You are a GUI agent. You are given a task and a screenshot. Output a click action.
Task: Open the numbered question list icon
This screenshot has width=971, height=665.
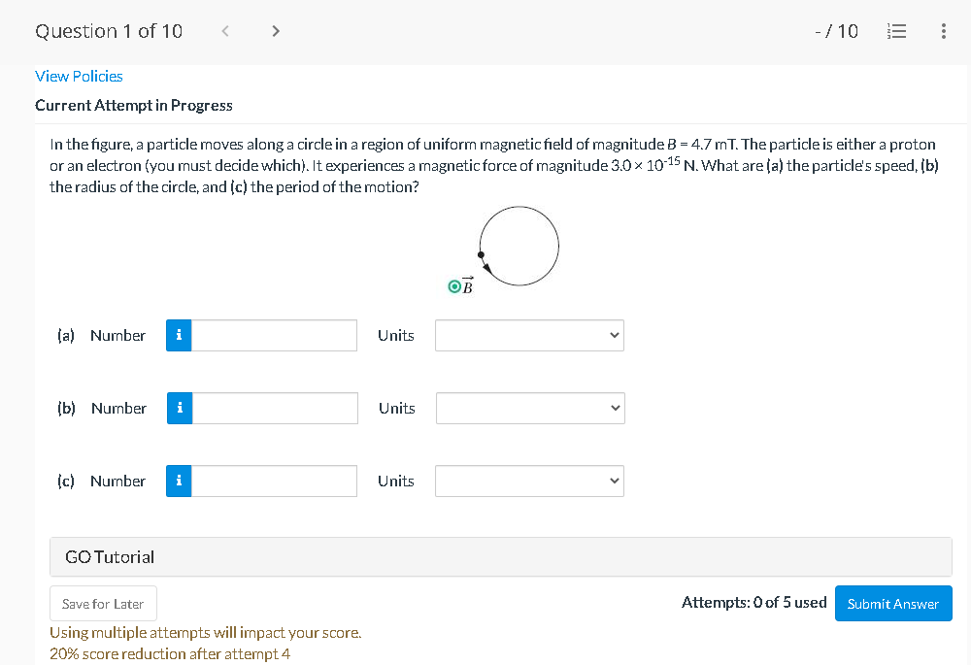pos(896,30)
